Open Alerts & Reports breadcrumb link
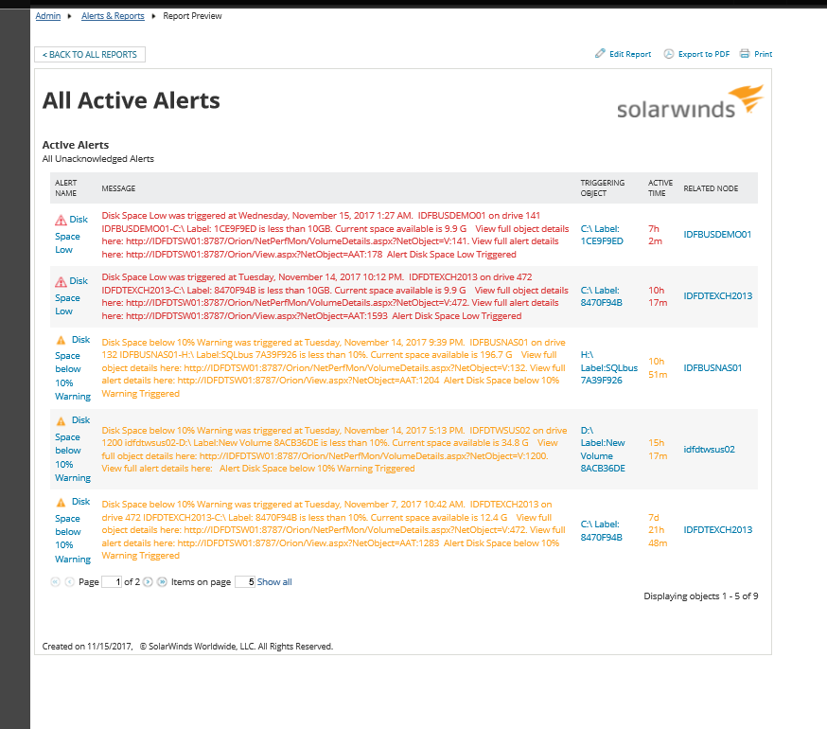827x729 pixels. pos(113,16)
